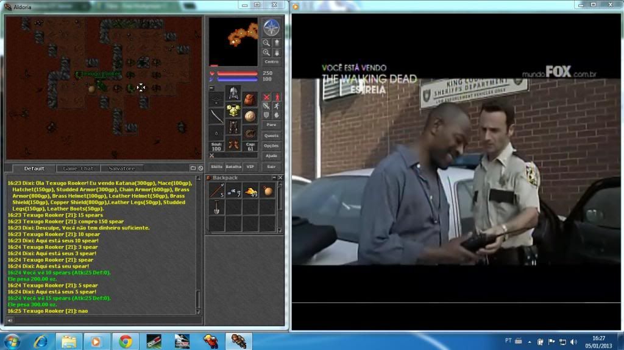Screen dimensions: 624x350
Task: Select the coiled rope ammo slot
Action: (250, 133)
